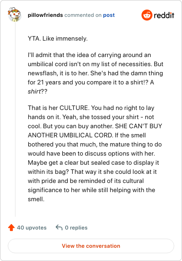Click the gray "commented on" text
The height and width of the screenshot is (261, 182).
click(x=83, y=15)
